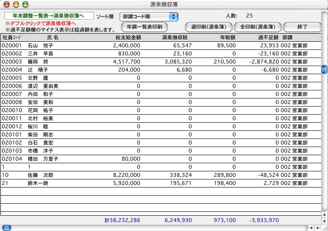Click the scroll up arrow

(325, 215)
